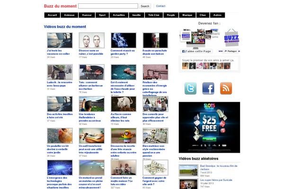Click the Buzz du moment fan page banner

[x=210, y=38]
